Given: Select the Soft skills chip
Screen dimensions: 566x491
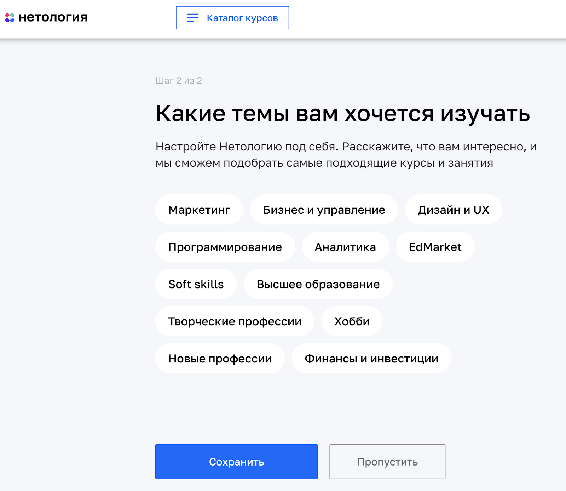Looking at the screenshot, I should pyautogui.click(x=196, y=284).
